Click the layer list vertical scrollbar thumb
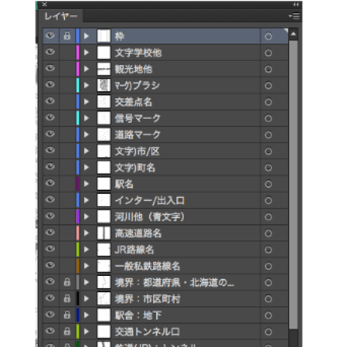This screenshot has width=347, height=347. [293, 184]
